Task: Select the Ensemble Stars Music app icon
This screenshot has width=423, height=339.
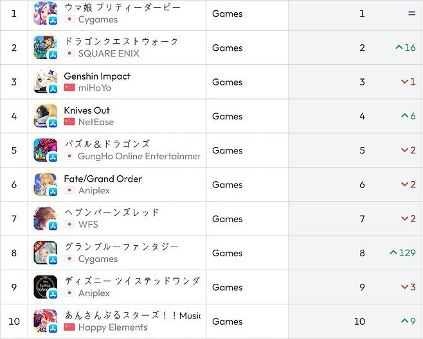Action: click(45, 321)
